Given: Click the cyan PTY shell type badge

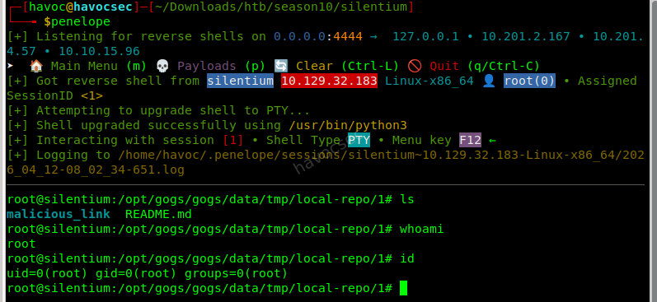Looking at the screenshot, I should [359, 140].
